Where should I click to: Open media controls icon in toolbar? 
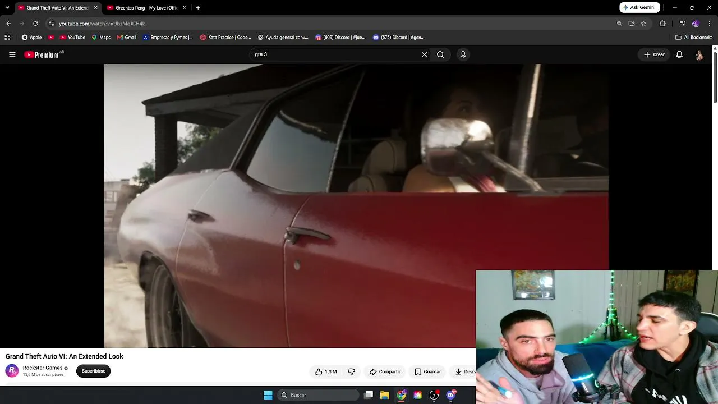(682, 24)
